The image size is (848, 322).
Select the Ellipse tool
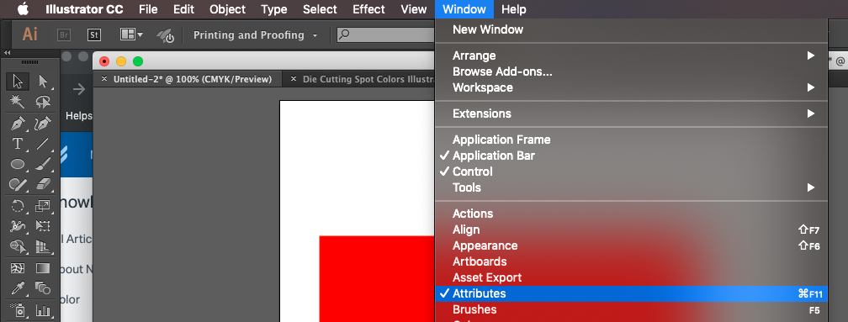tap(18, 164)
